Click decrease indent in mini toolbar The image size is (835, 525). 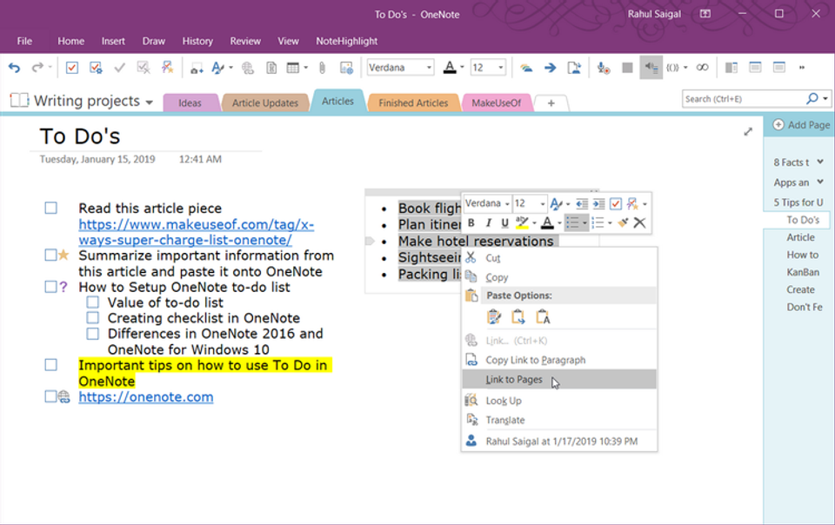582,203
